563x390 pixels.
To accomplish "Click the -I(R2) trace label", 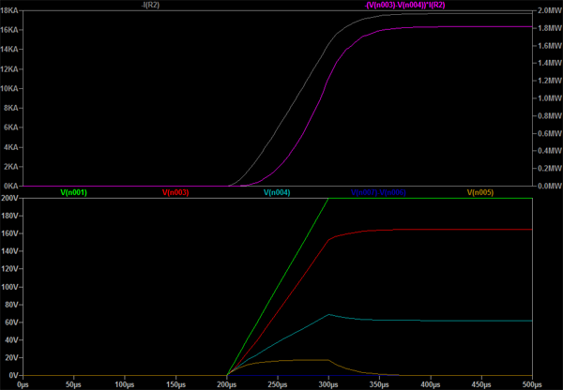I will pyautogui.click(x=150, y=6).
